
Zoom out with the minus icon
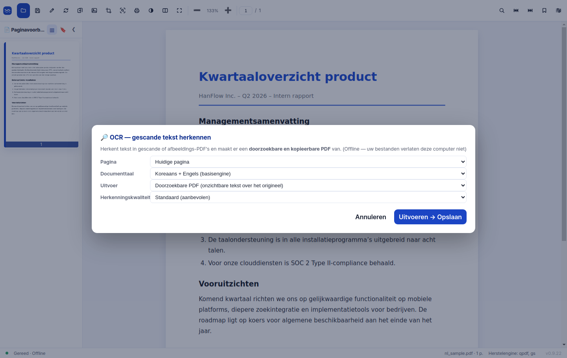coord(197,11)
